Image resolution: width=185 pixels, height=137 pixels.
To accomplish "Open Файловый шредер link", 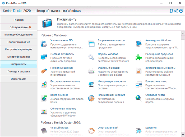I will point(109,68).
